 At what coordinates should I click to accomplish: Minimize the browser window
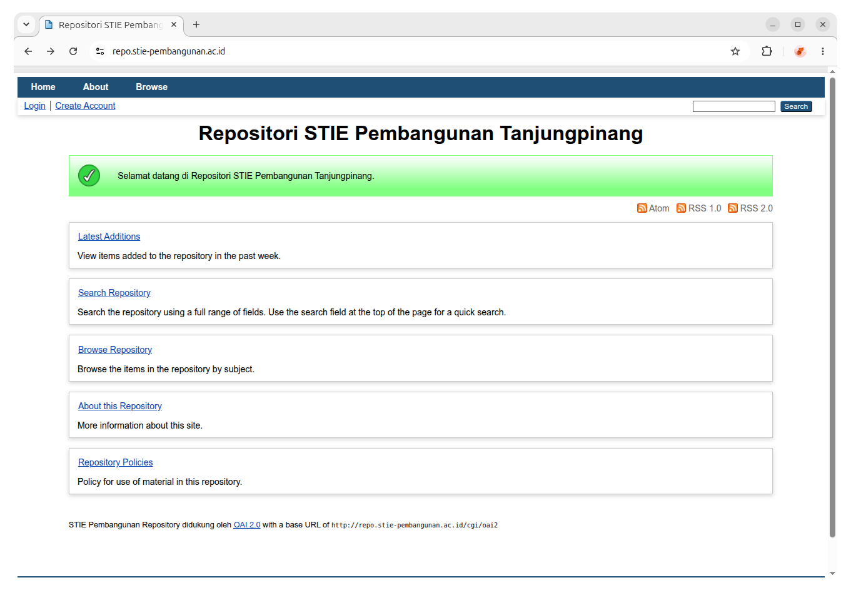(x=773, y=24)
